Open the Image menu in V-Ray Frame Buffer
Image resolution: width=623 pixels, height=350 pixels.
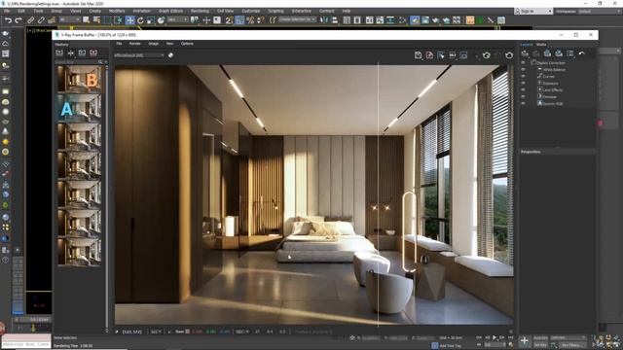tap(154, 44)
